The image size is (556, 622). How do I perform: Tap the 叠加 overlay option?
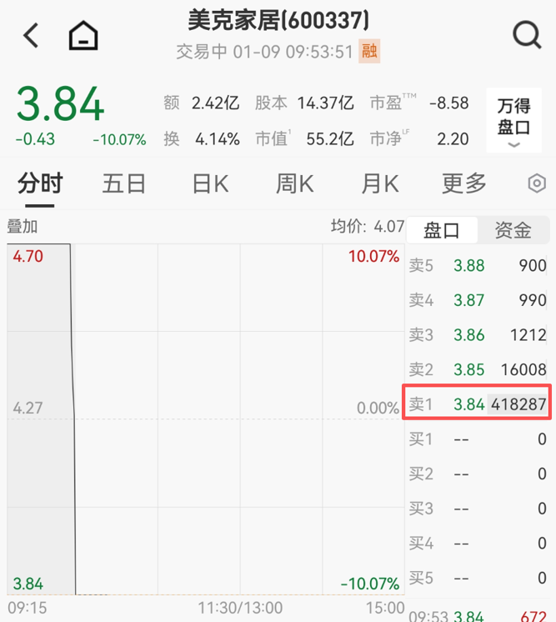pyautogui.click(x=23, y=226)
